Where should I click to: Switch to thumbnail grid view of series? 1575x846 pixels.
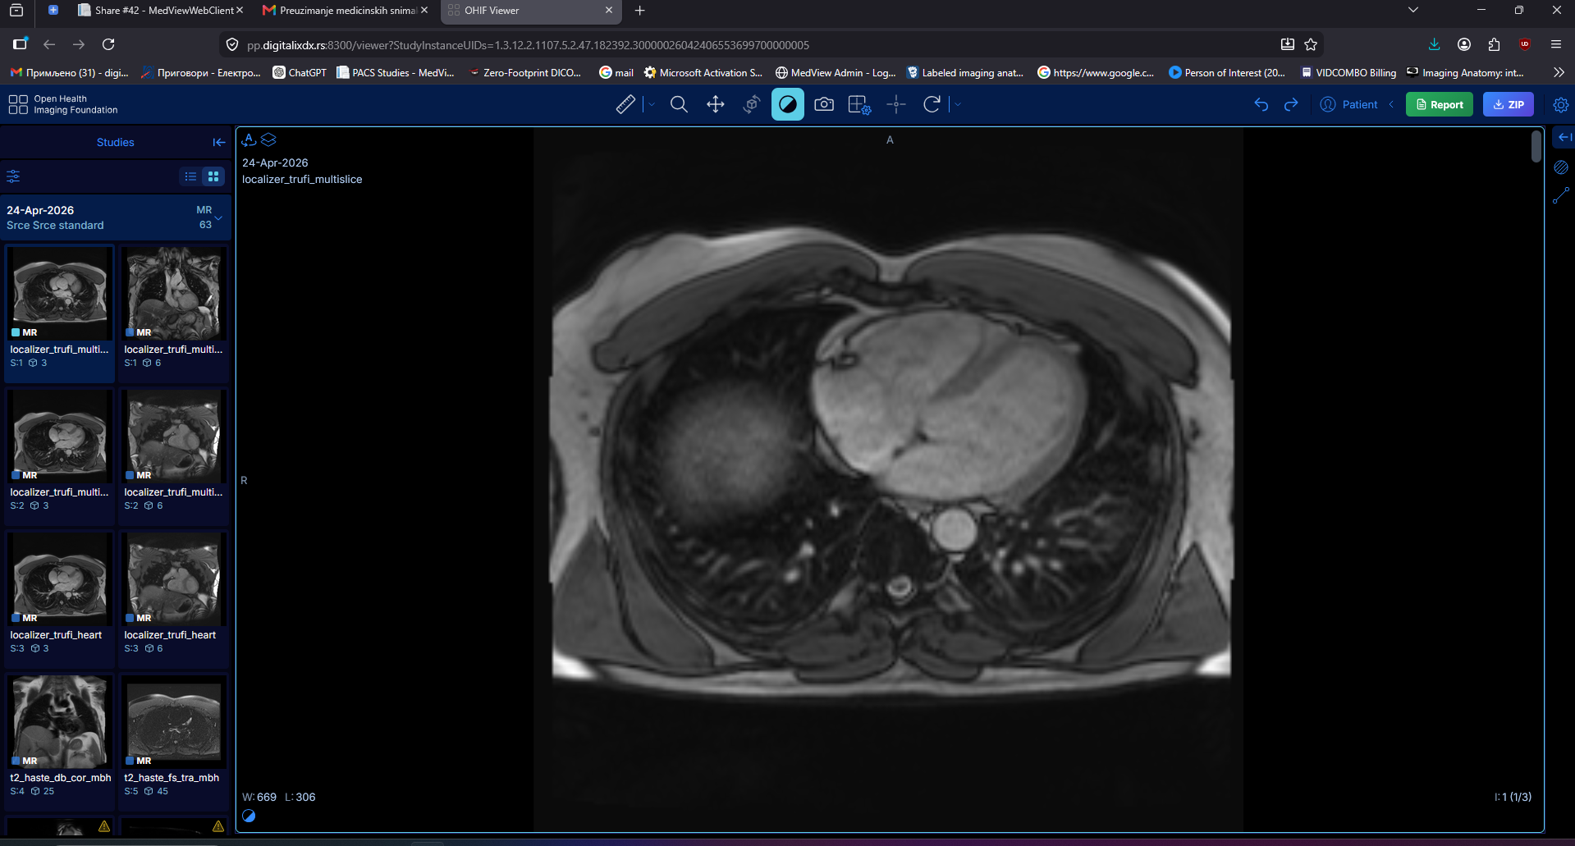(x=213, y=176)
